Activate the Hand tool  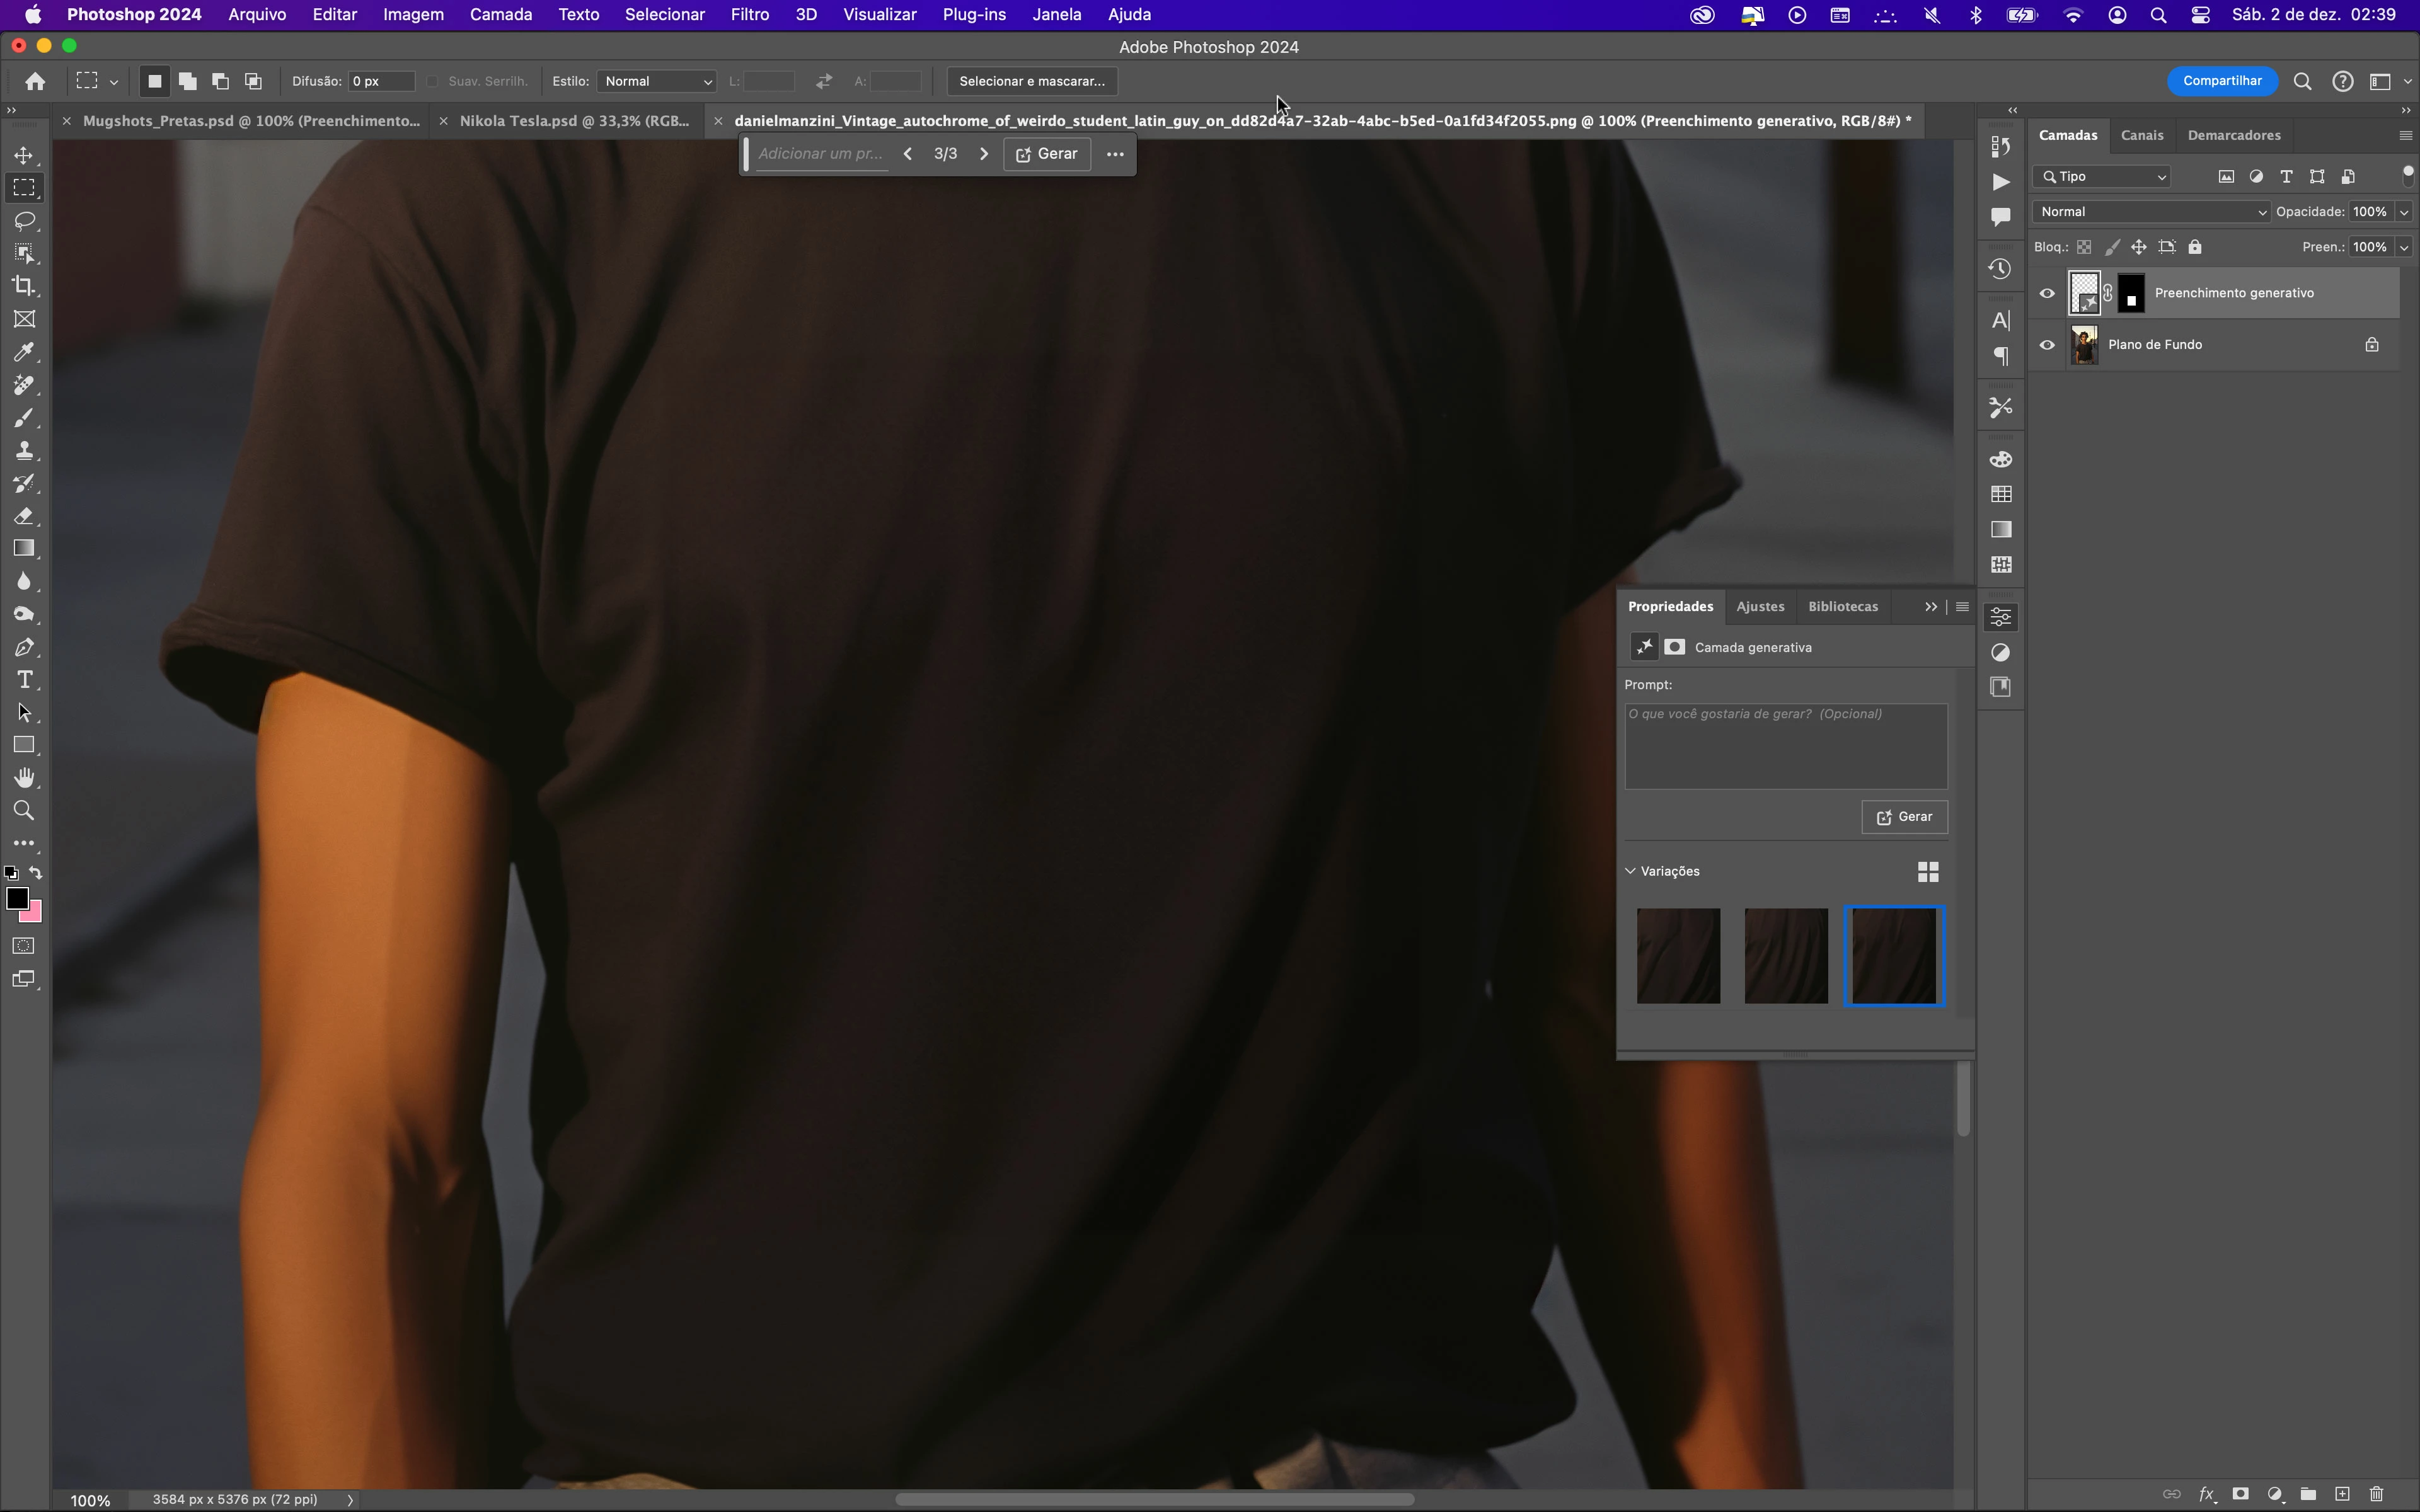coord(24,778)
